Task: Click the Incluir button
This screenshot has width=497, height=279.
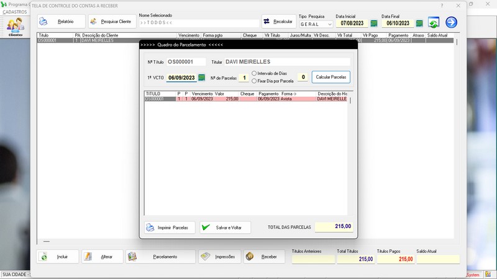Action: coord(57,257)
